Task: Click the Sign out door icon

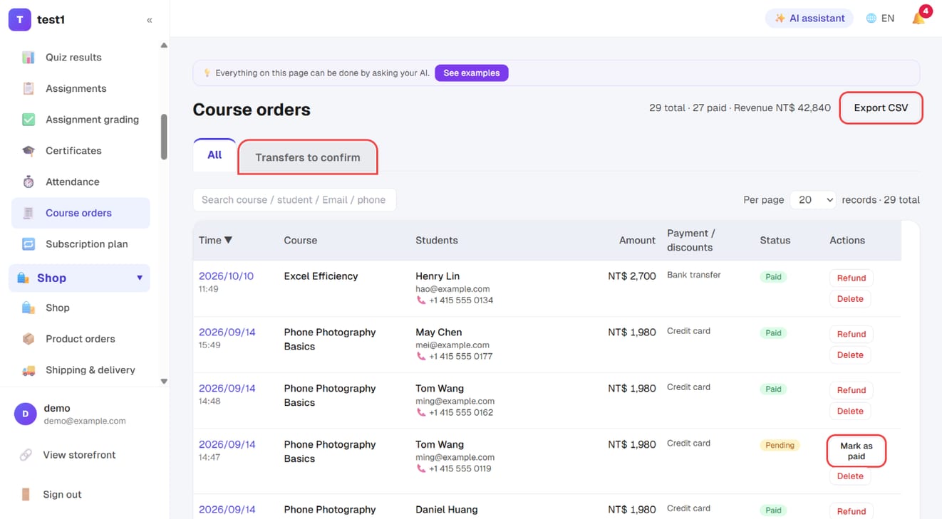Action: pos(26,494)
